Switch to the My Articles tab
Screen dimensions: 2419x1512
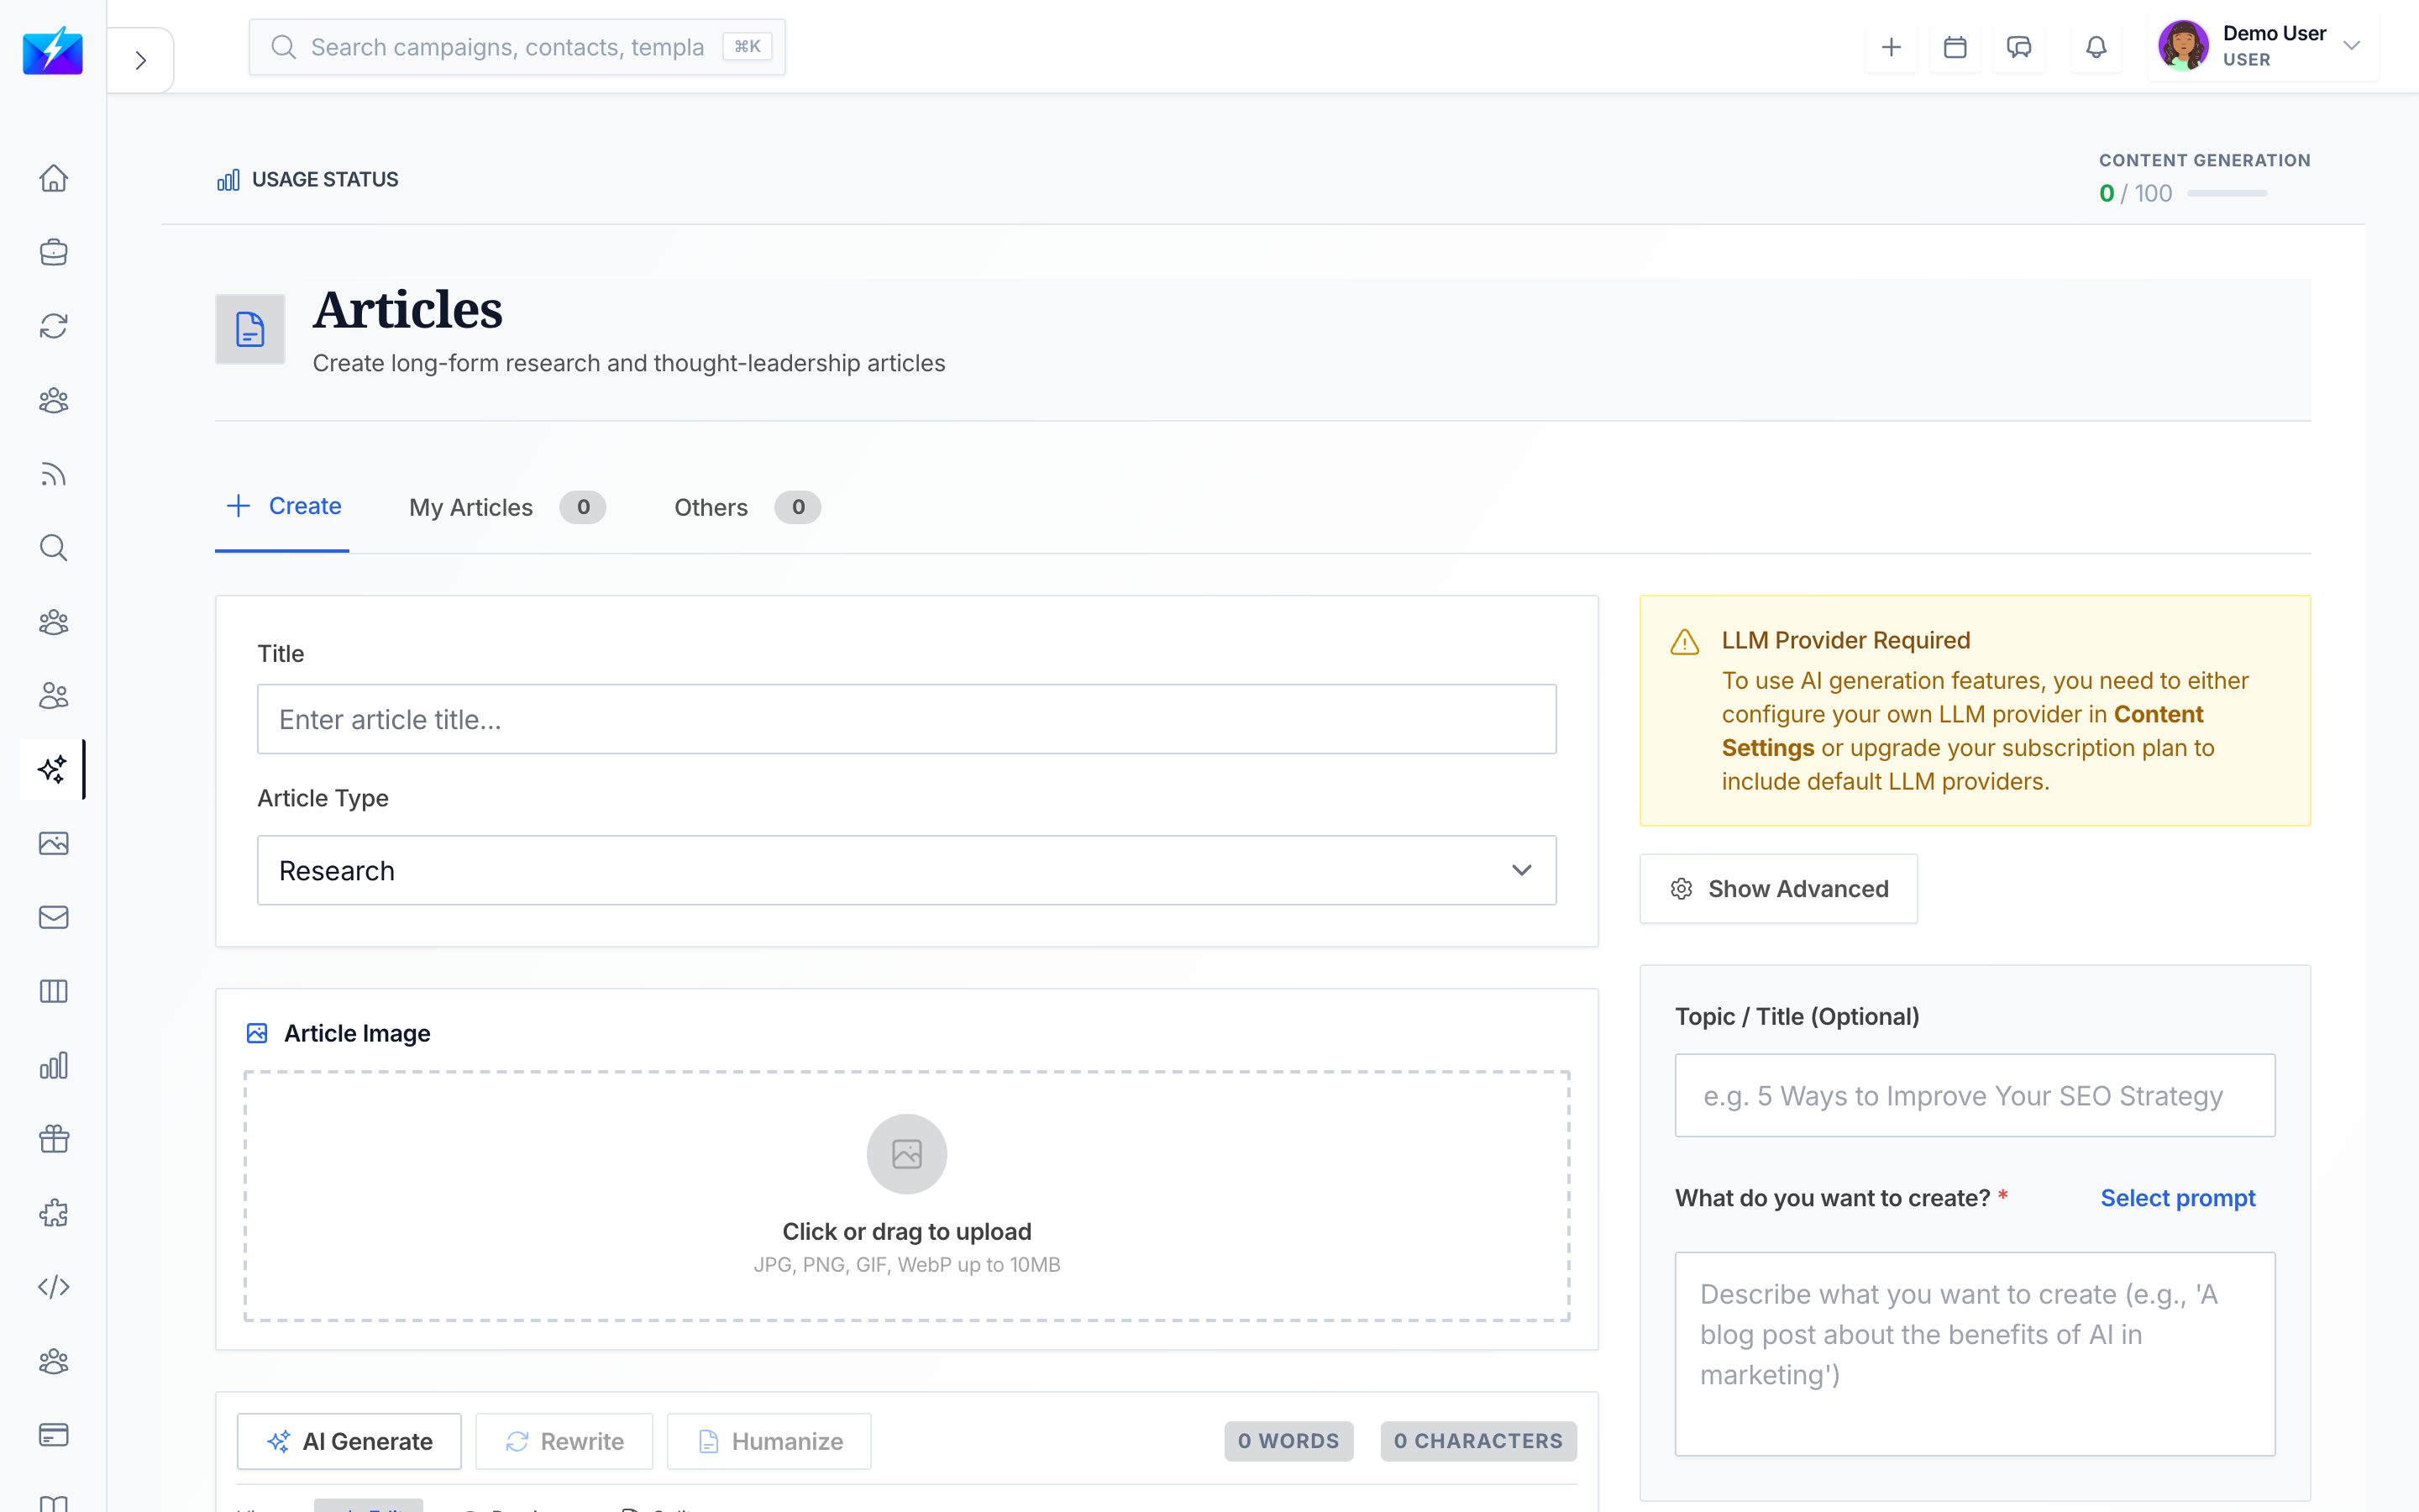506,507
